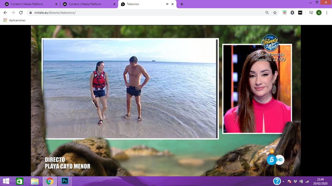Open the zoom magnifier in address bar
The width and height of the screenshot is (332, 186).
267,12
